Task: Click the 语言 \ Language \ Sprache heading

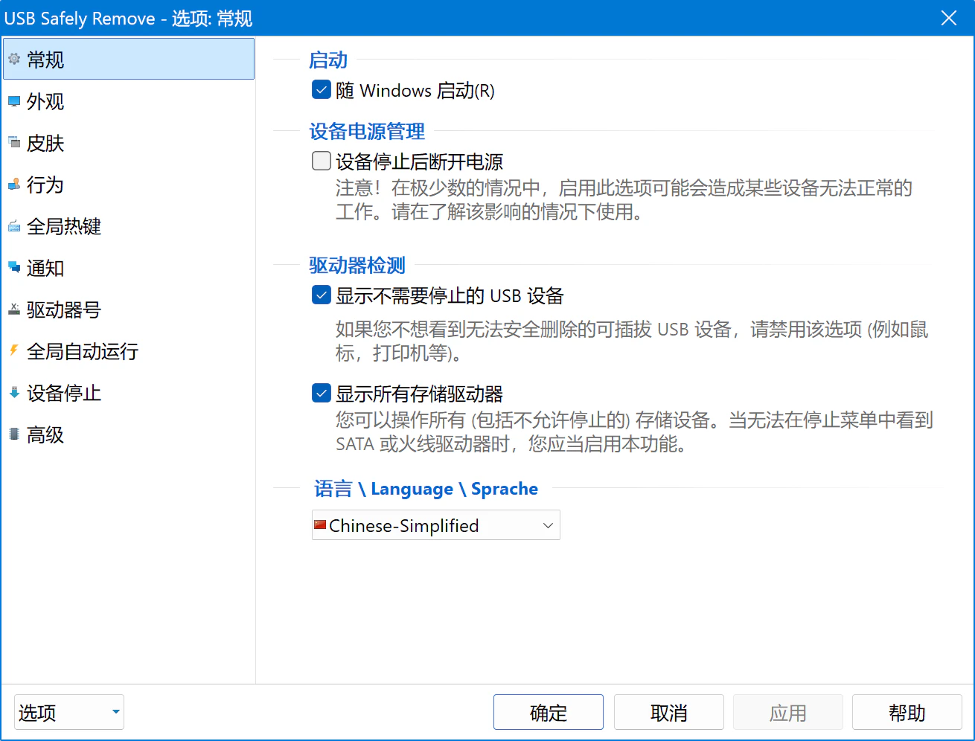Action: [426, 489]
